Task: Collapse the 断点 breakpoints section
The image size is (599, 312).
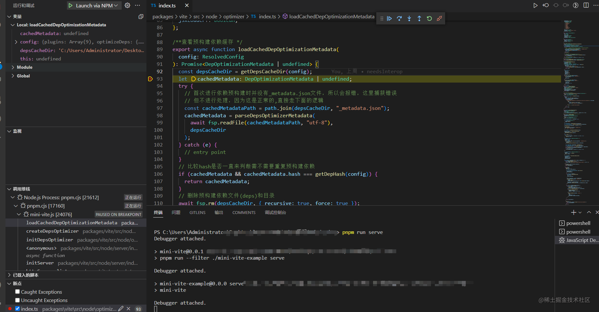Action: (x=9, y=283)
